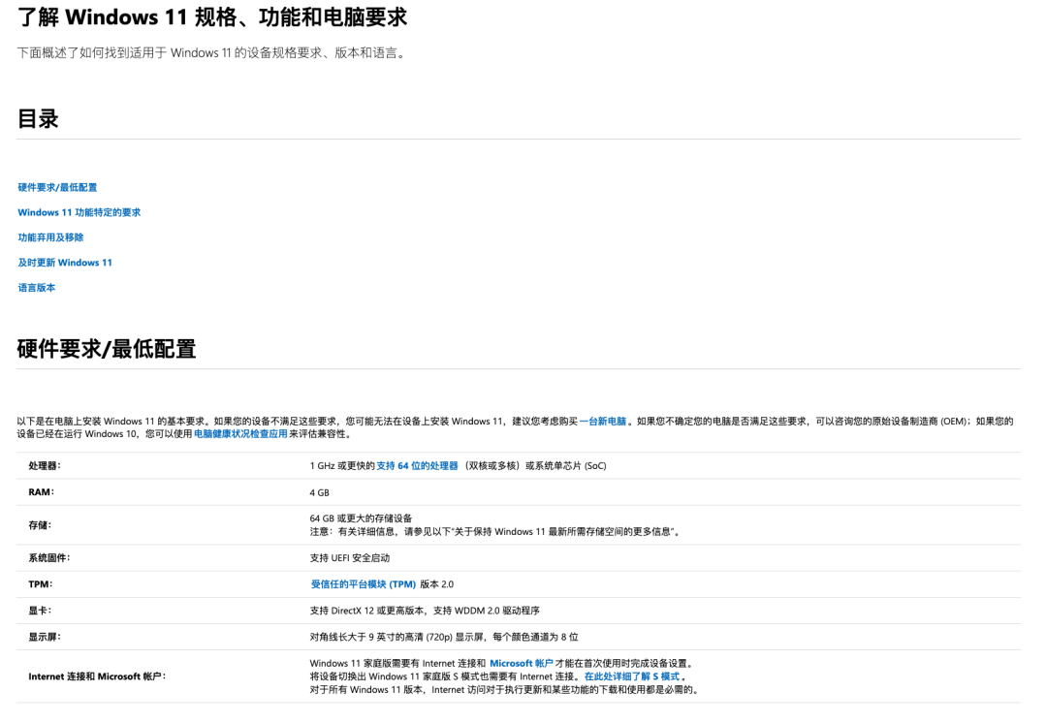1047x723 pixels.
Task: Click the storage note starting with 注意:
Action: (x=494, y=532)
